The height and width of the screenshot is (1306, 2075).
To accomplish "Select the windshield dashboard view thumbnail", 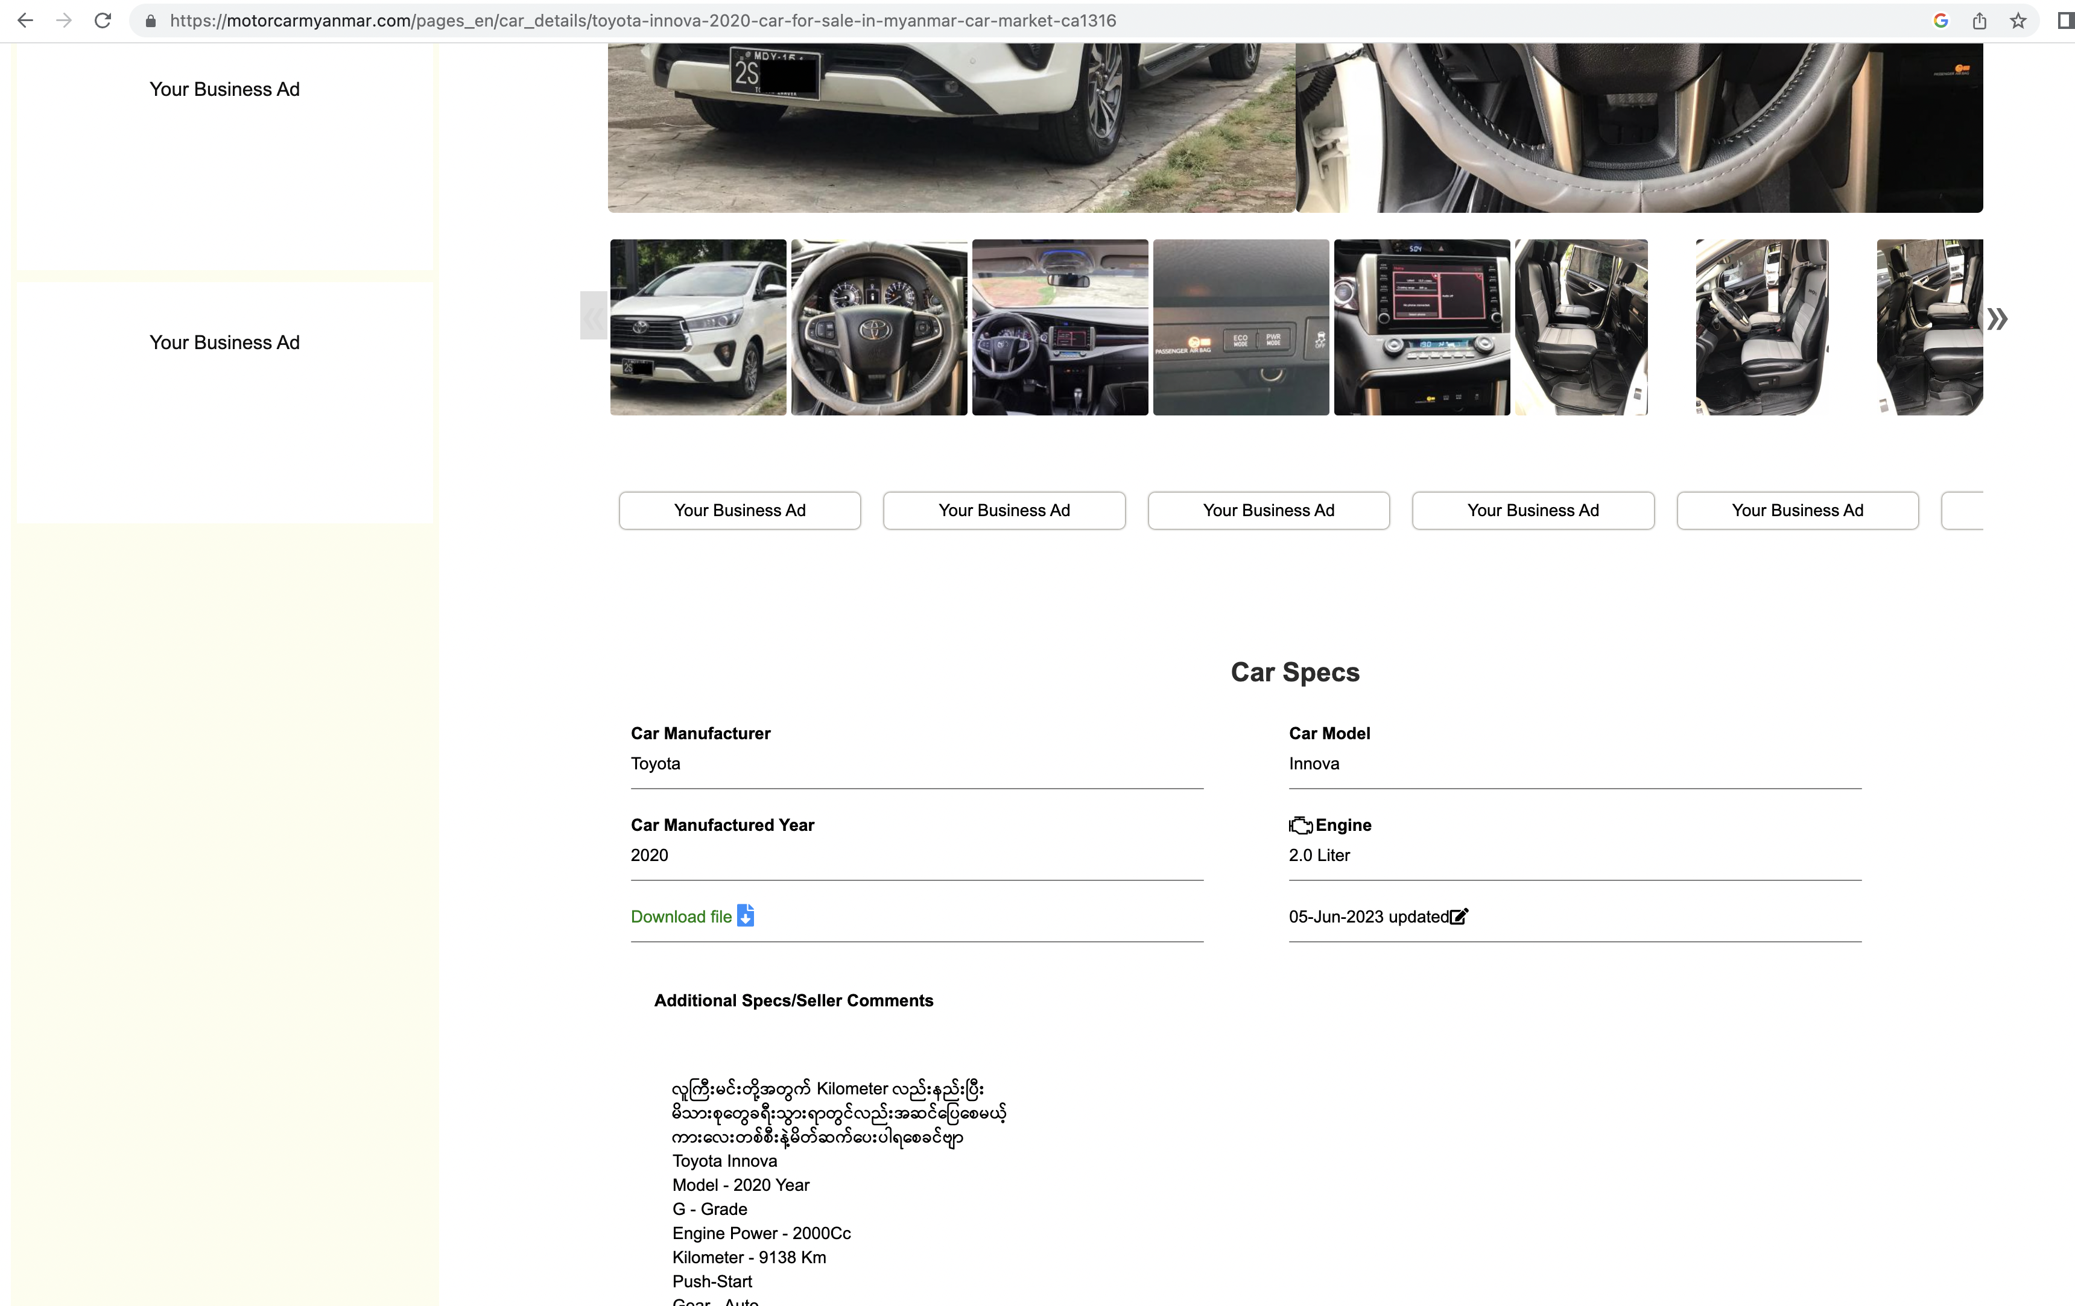I will coord(1060,327).
